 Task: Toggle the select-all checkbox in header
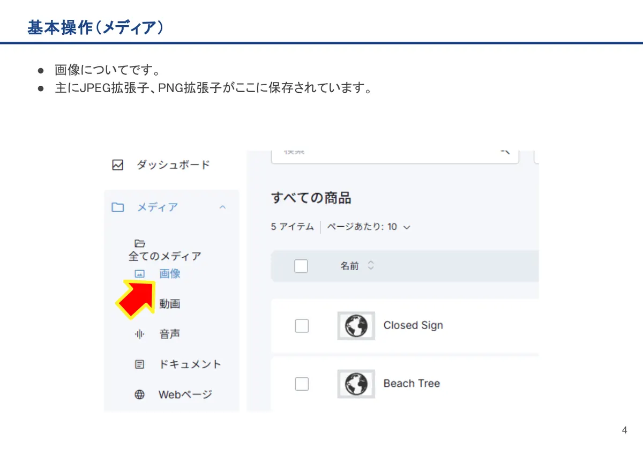tap(301, 266)
